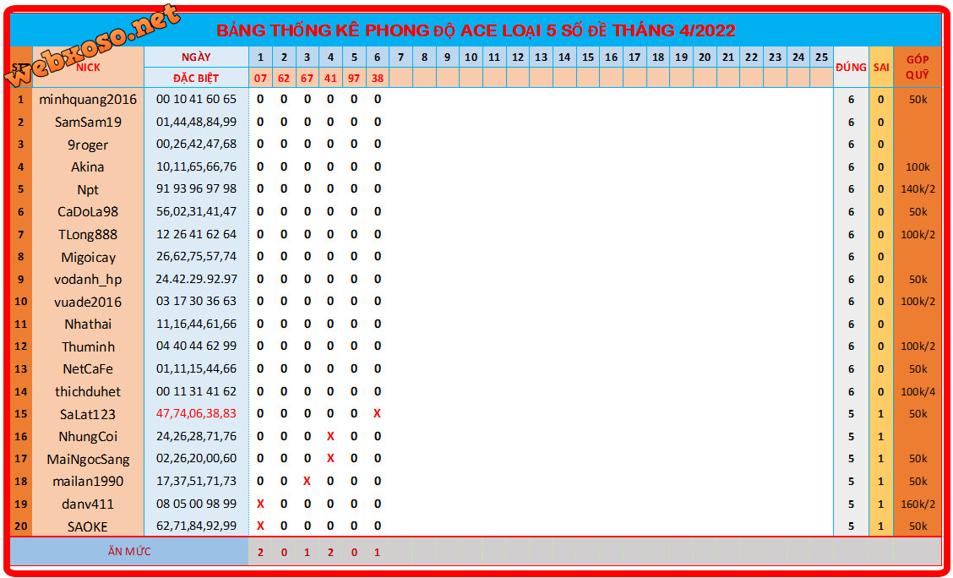
Task: Click the mailan1990 nickname cell
Action: click(88, 482)
